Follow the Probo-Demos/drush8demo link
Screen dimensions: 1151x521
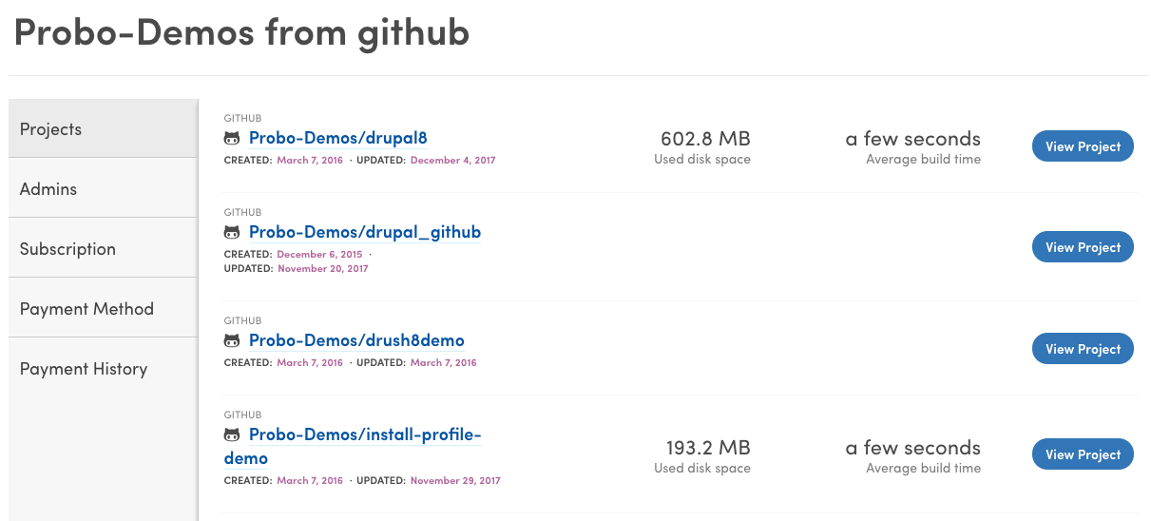(356, 340)
